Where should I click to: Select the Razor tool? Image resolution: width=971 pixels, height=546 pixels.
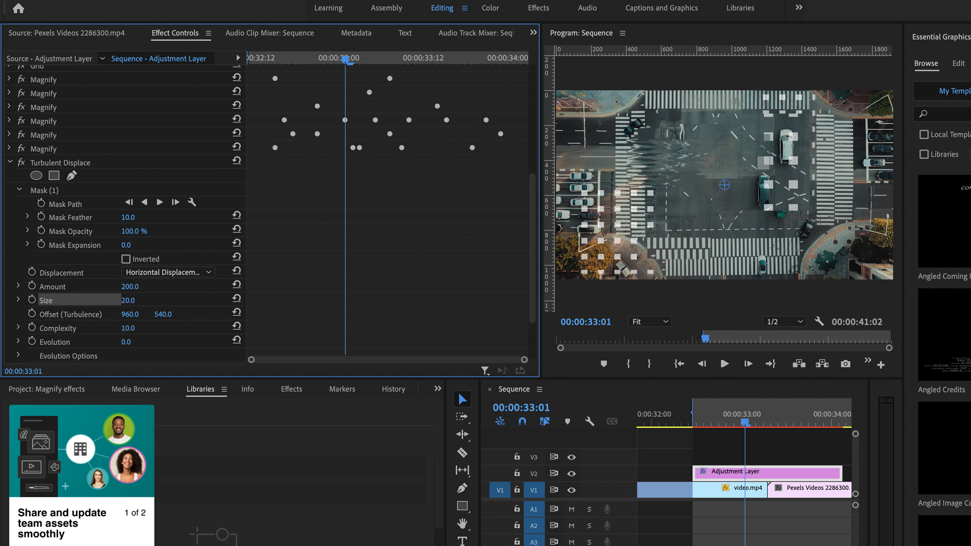462,452
